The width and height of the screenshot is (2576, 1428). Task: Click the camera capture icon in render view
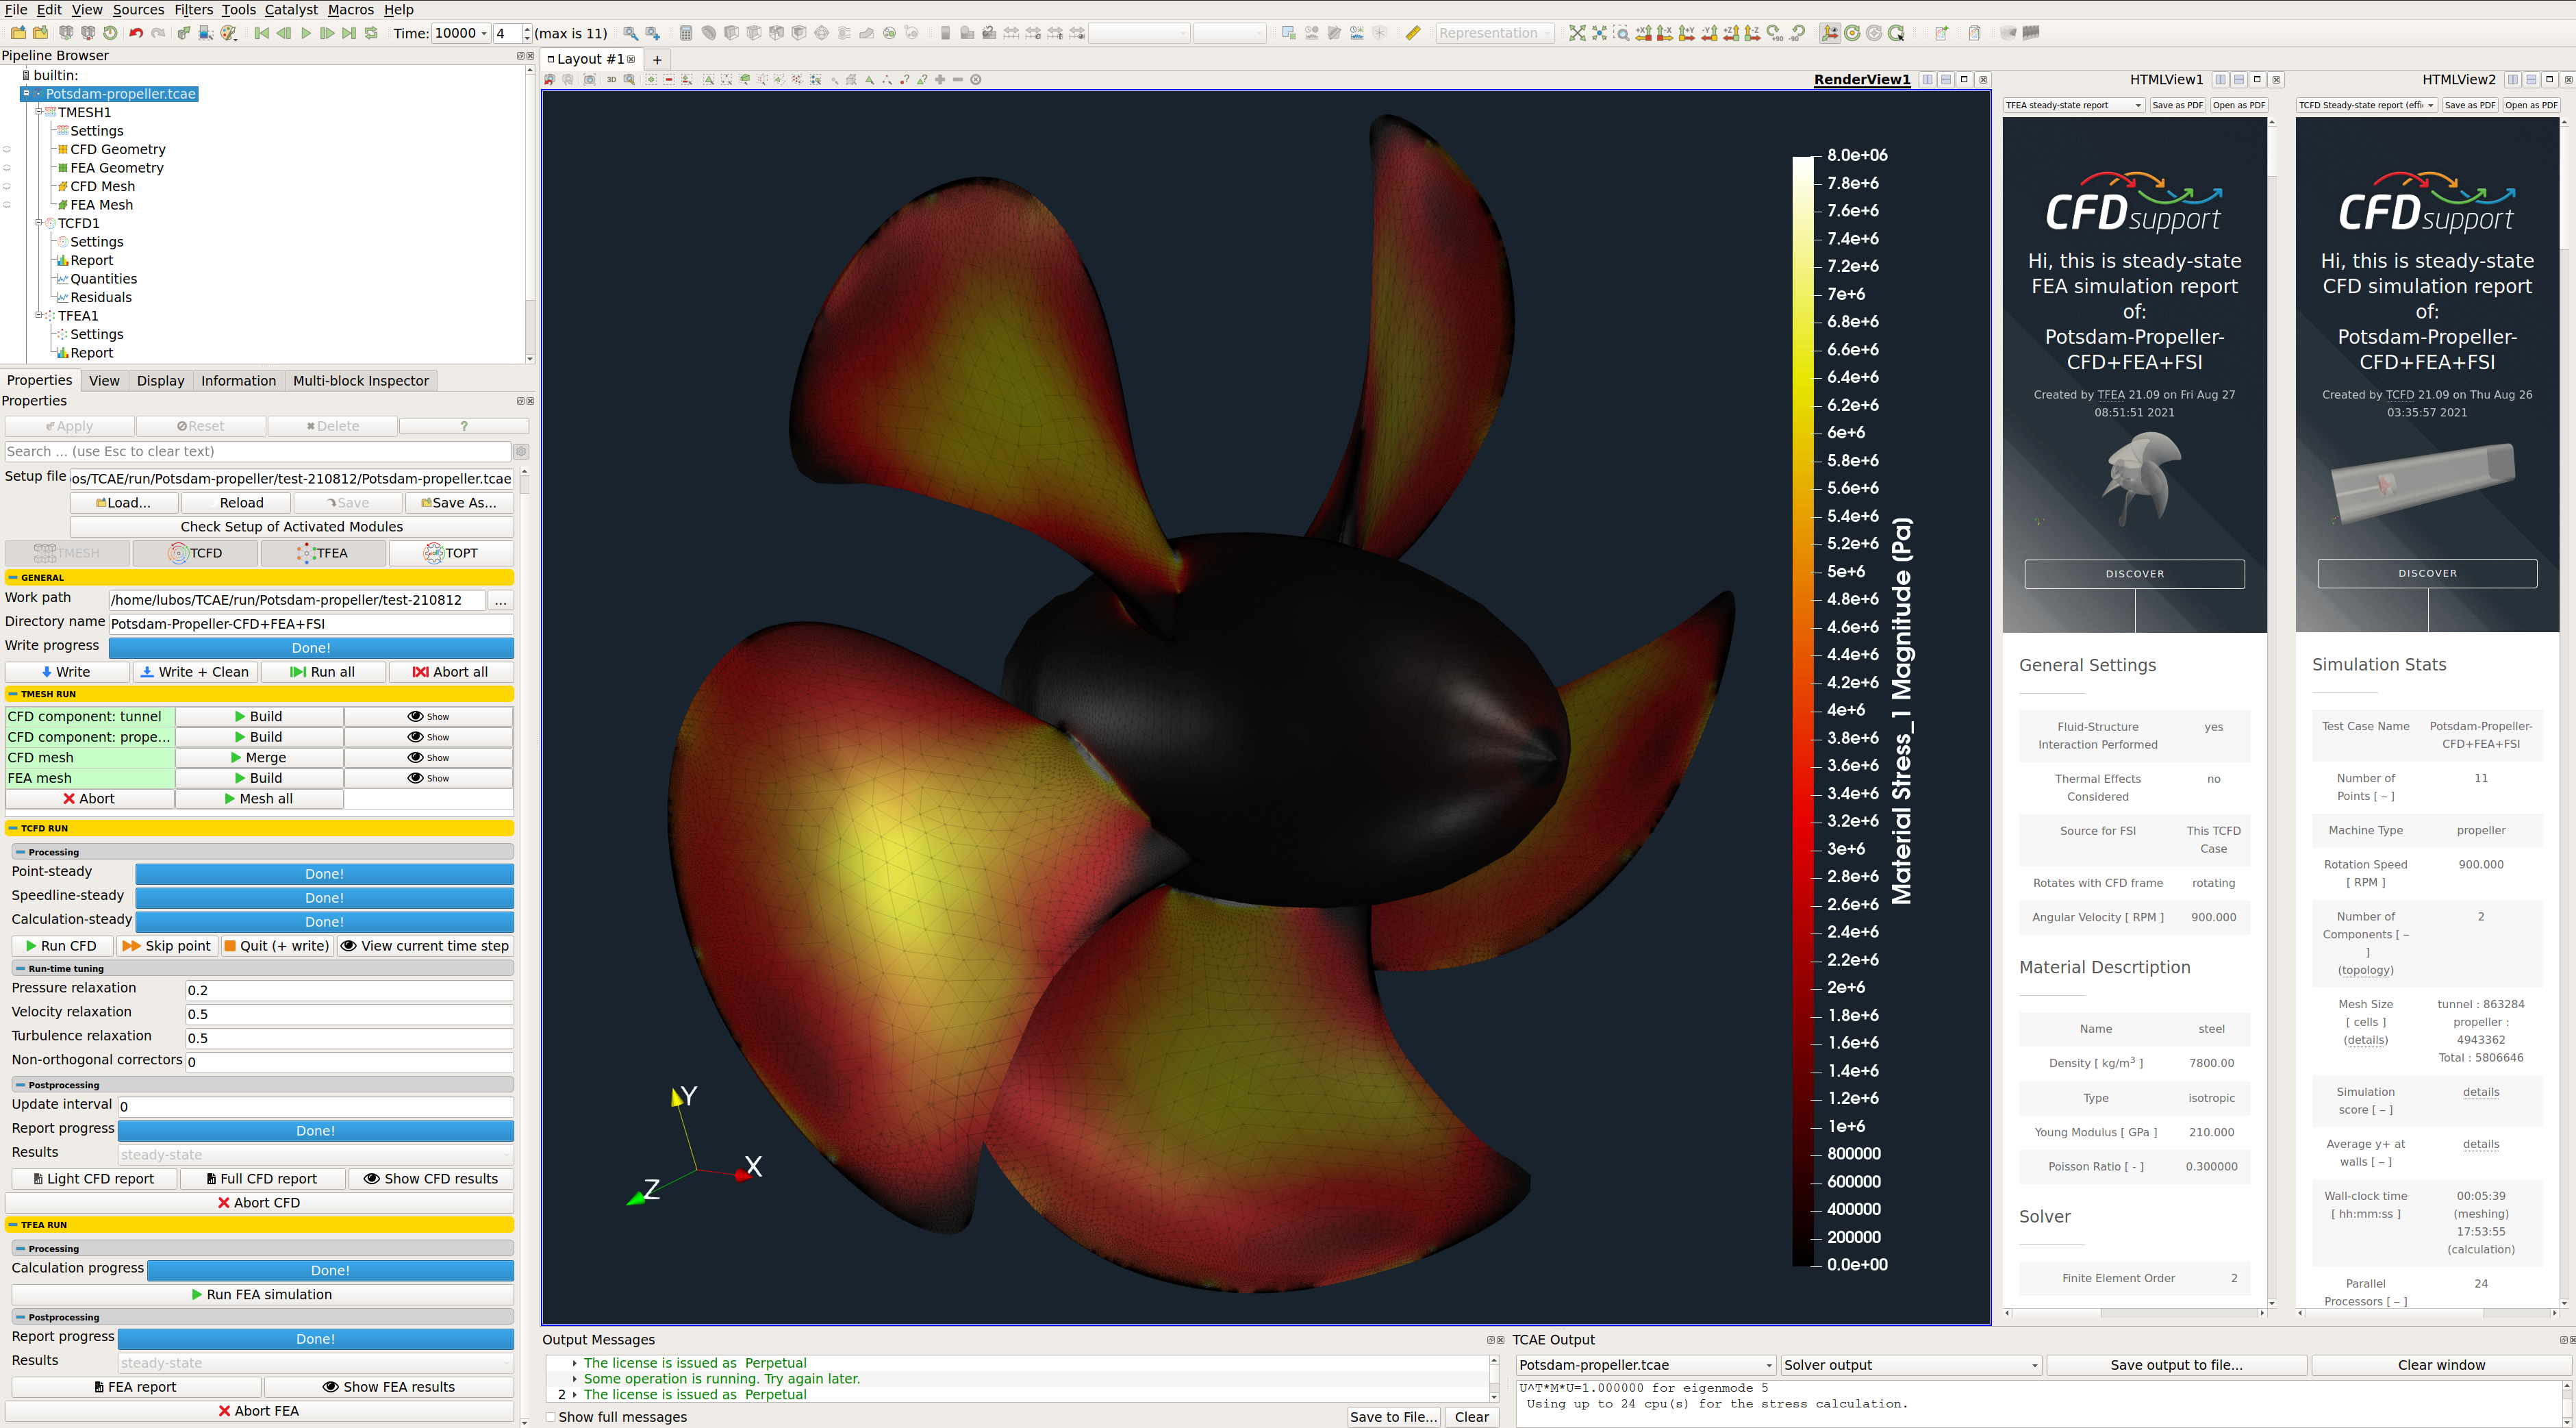coord(590,80)
